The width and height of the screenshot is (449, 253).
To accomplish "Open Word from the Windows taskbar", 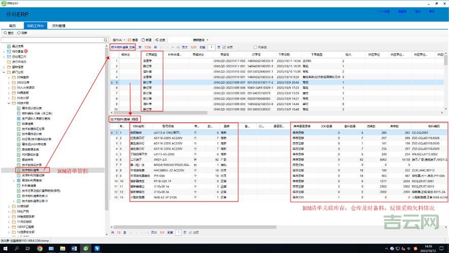I will [73, 248].
